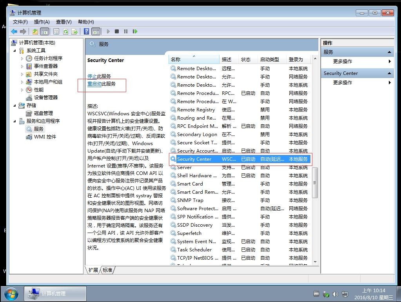401x302 pixels.
Task: Expand the 事件查看器 tree node
Action: point(22,66)
